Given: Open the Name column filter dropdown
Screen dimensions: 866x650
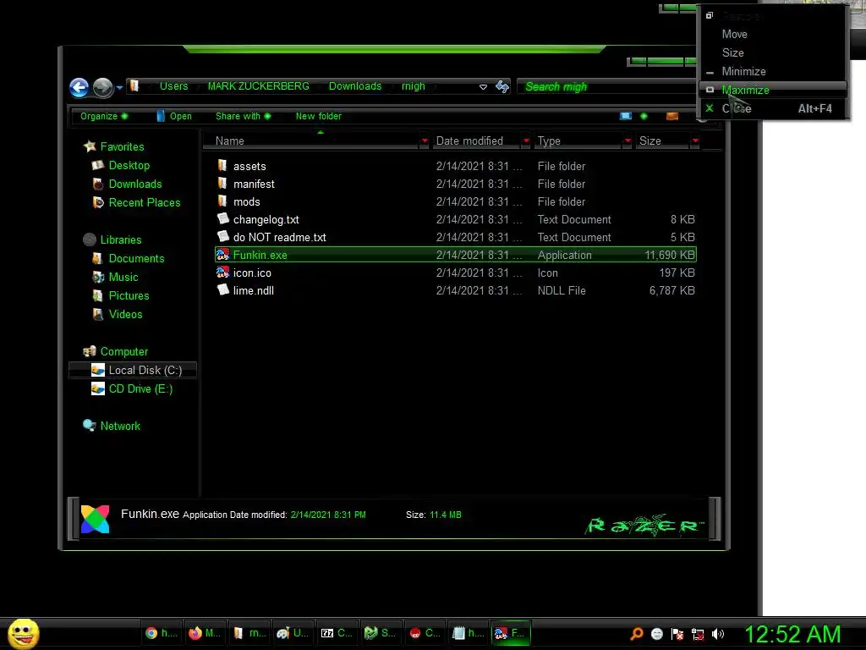Looking at the screenshot, I should (425, 141).
